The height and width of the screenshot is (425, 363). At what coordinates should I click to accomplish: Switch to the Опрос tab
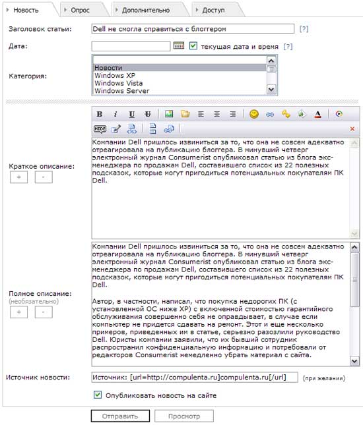tap(80, 11)
